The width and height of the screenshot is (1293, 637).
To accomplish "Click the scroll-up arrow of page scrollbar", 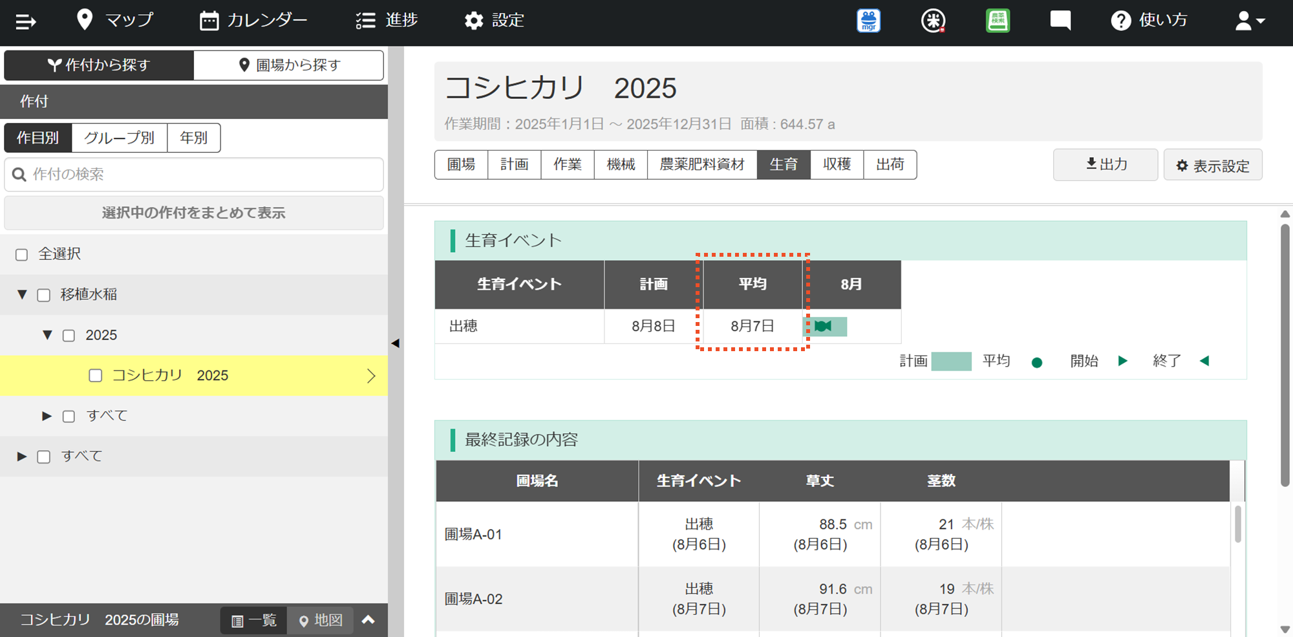I will (x=1285, y=214).
